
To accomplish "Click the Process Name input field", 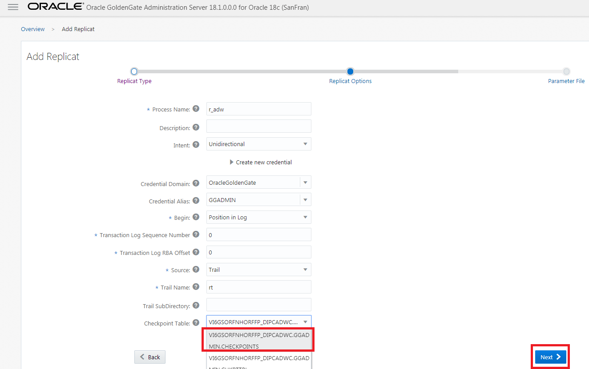I will (x=259, y=109).
